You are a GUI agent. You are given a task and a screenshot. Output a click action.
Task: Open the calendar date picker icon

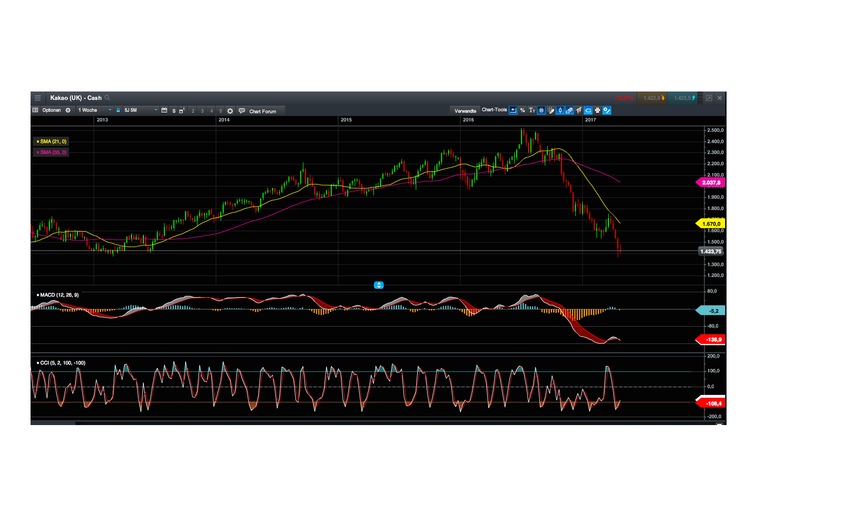165,110
